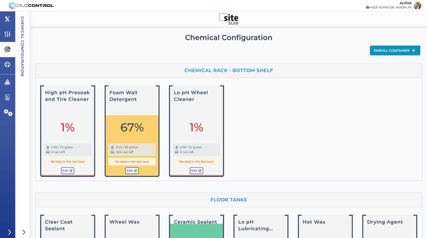Click the Floor Tanks section header
The height and width of the screenshot is (238, 427).
pyautogui.click(x=228, y=200)
